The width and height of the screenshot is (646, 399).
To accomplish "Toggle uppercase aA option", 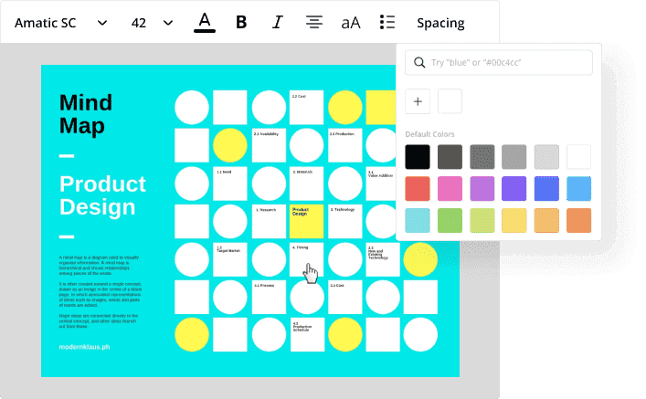I will click(351, 23).
